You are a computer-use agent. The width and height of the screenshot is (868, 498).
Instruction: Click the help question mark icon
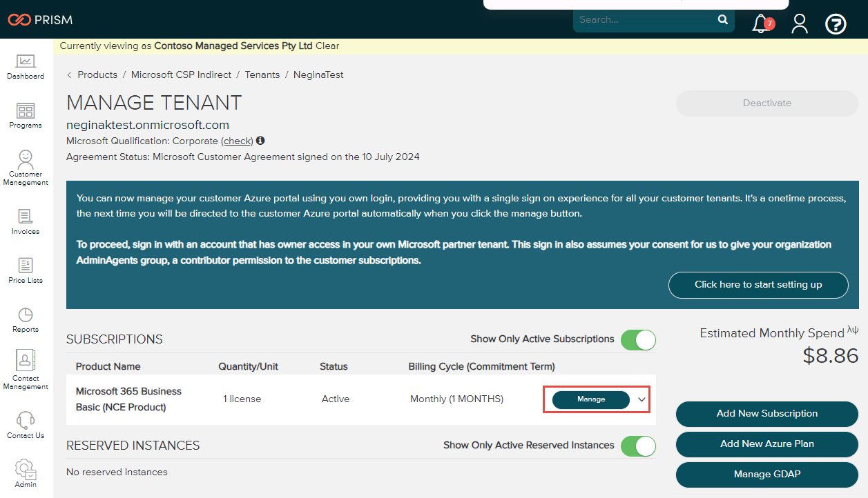(x=836, y=24)
